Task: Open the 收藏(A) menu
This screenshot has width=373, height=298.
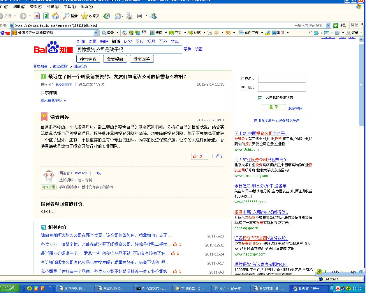Action: point(53,6)
